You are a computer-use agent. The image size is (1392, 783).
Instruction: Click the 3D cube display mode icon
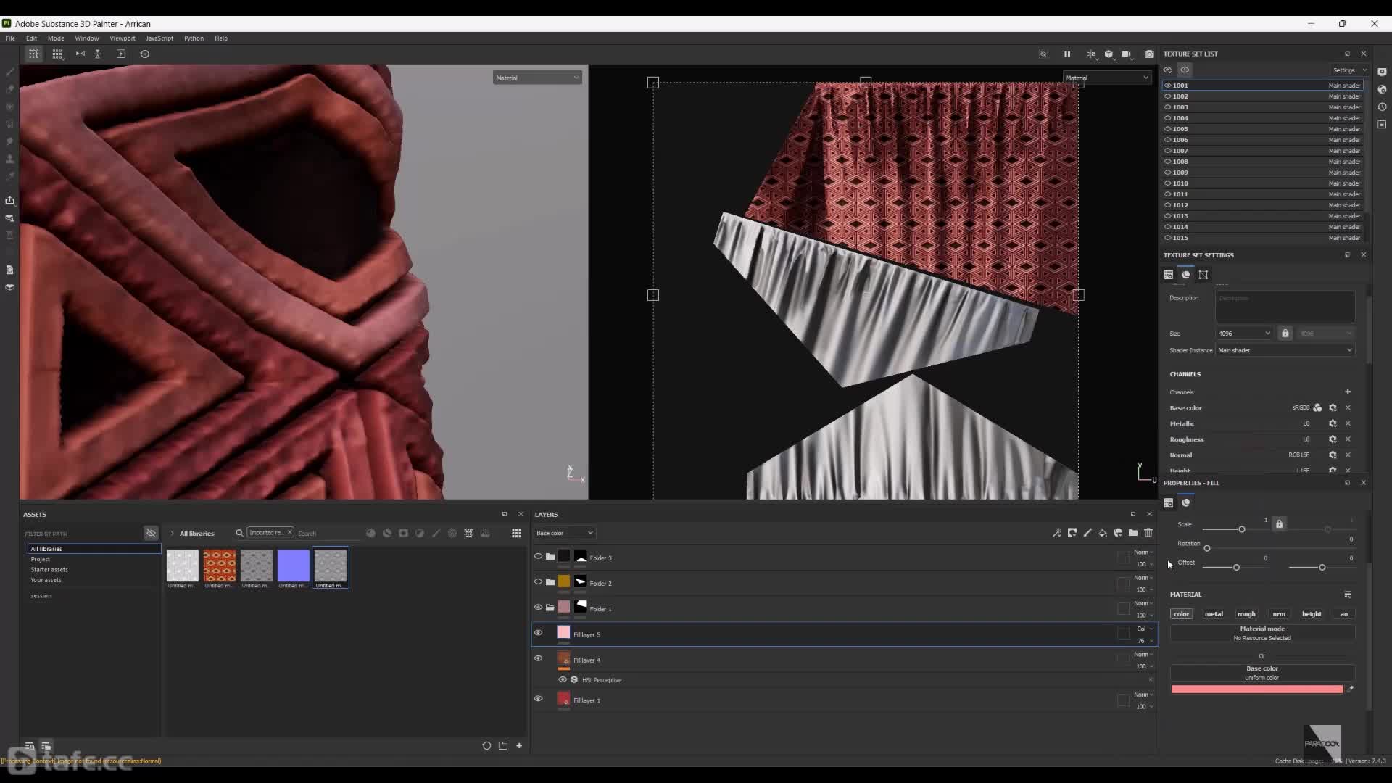tap(1109, 54)
